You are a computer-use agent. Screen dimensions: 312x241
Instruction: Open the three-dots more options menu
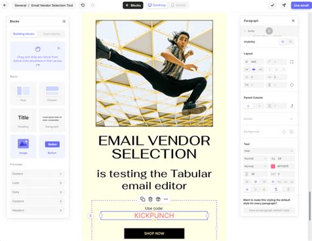pos(166,199)
